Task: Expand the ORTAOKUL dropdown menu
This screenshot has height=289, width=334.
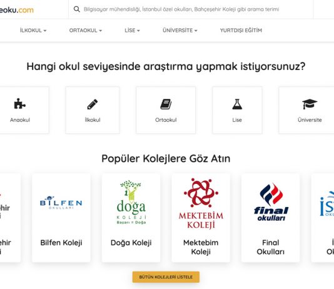Action: [x=86, y=31]
